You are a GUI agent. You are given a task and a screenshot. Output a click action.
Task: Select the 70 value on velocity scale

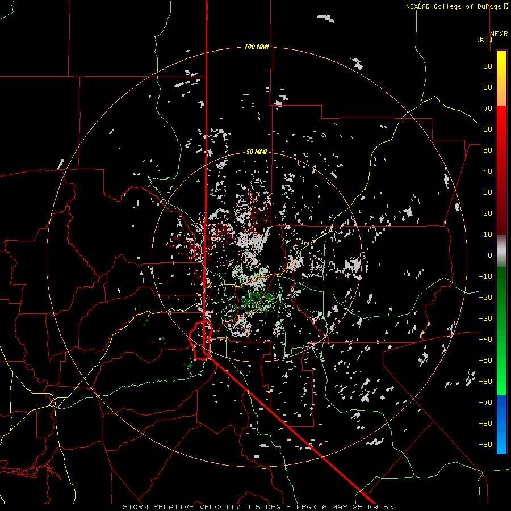coord(488,108)
